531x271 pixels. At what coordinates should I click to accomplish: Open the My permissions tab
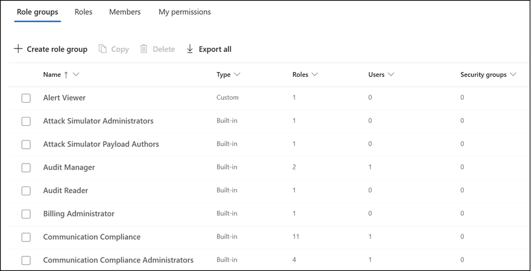click(185, 12)
